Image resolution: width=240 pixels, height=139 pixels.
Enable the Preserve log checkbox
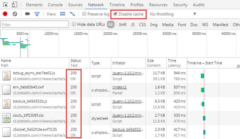click(84, 14)
